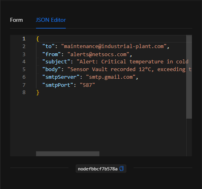Click line number 1 in gutter
This screenshot has width=202, height=189.
24,39
